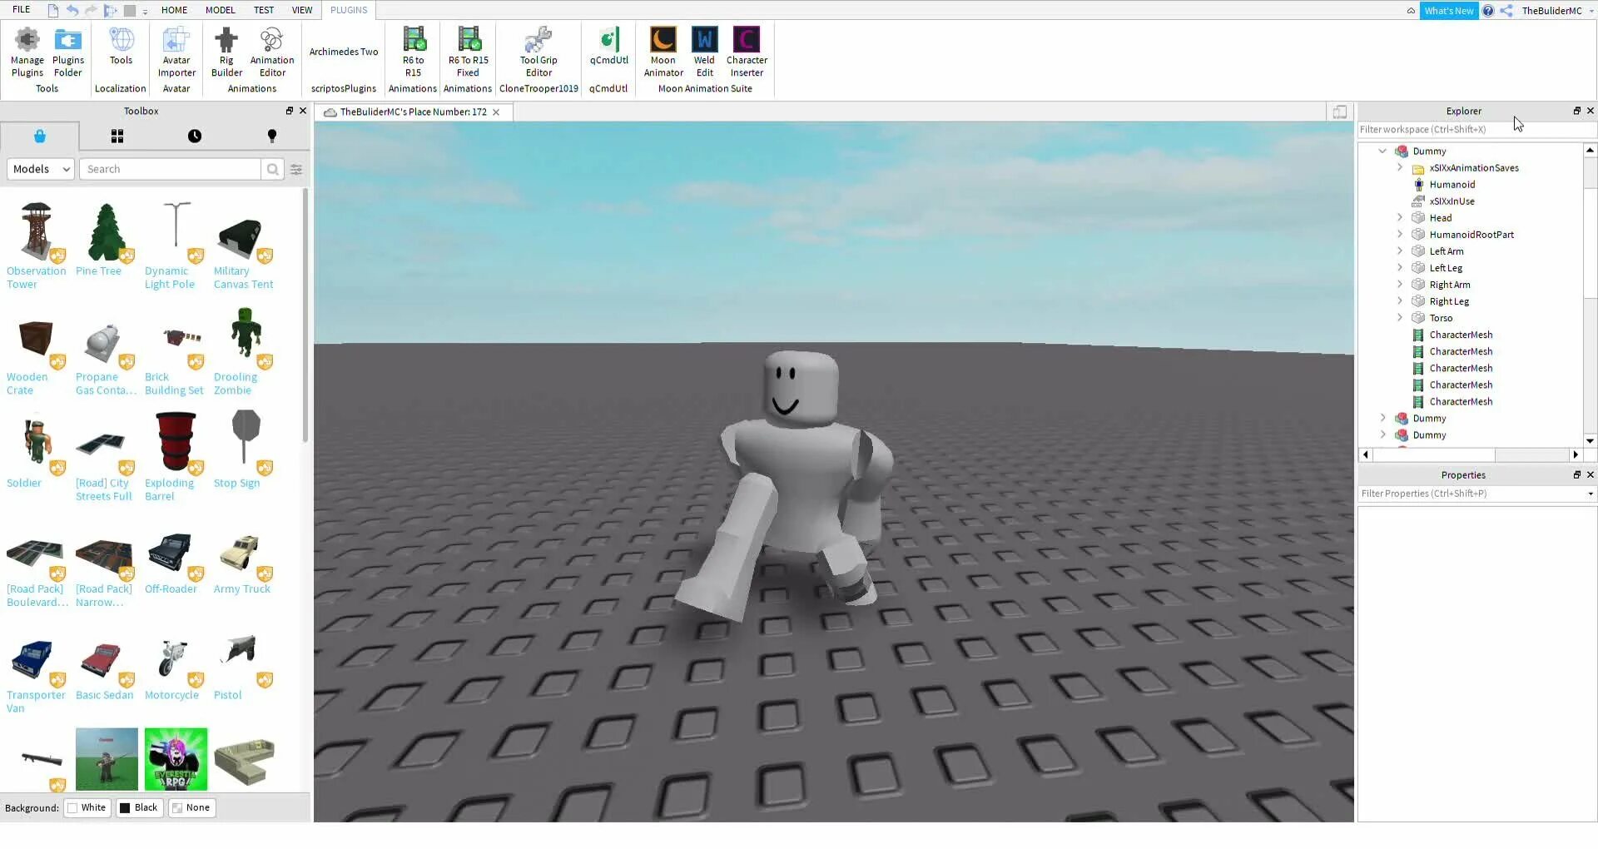Click the Toolbox search magnifier button
1598x849 pixels.
[x=272, y=170]
